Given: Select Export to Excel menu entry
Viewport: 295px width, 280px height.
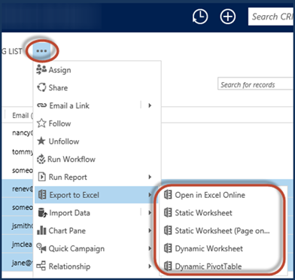Looking at the screenshot, I should click(x=97, y=195).
